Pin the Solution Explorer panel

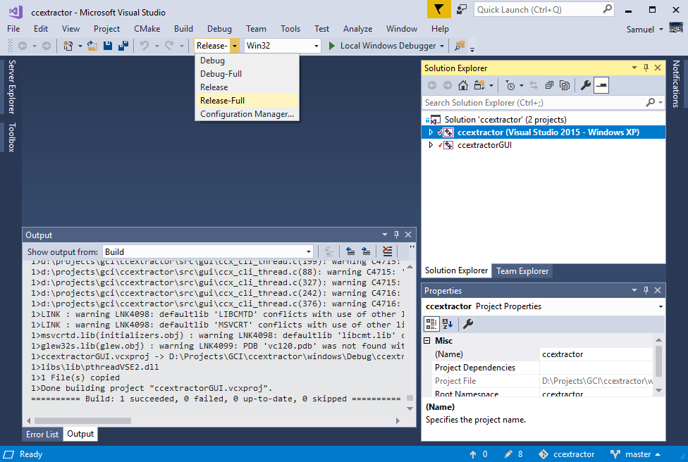(646, 68)
